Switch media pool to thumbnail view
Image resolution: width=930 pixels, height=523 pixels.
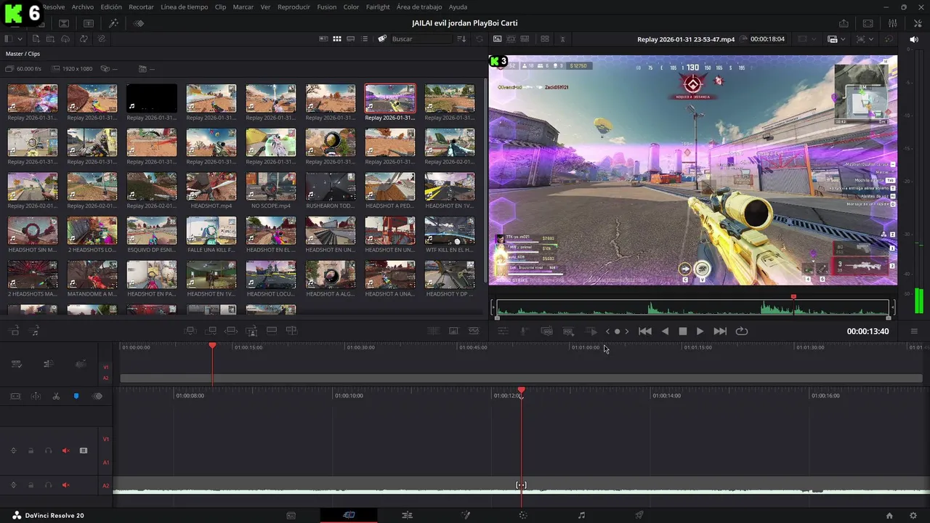click(x=337, y=38)
